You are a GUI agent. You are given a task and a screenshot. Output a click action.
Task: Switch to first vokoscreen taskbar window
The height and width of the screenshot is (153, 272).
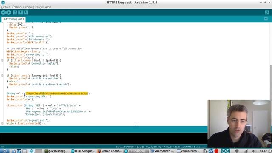click(163, 151)
